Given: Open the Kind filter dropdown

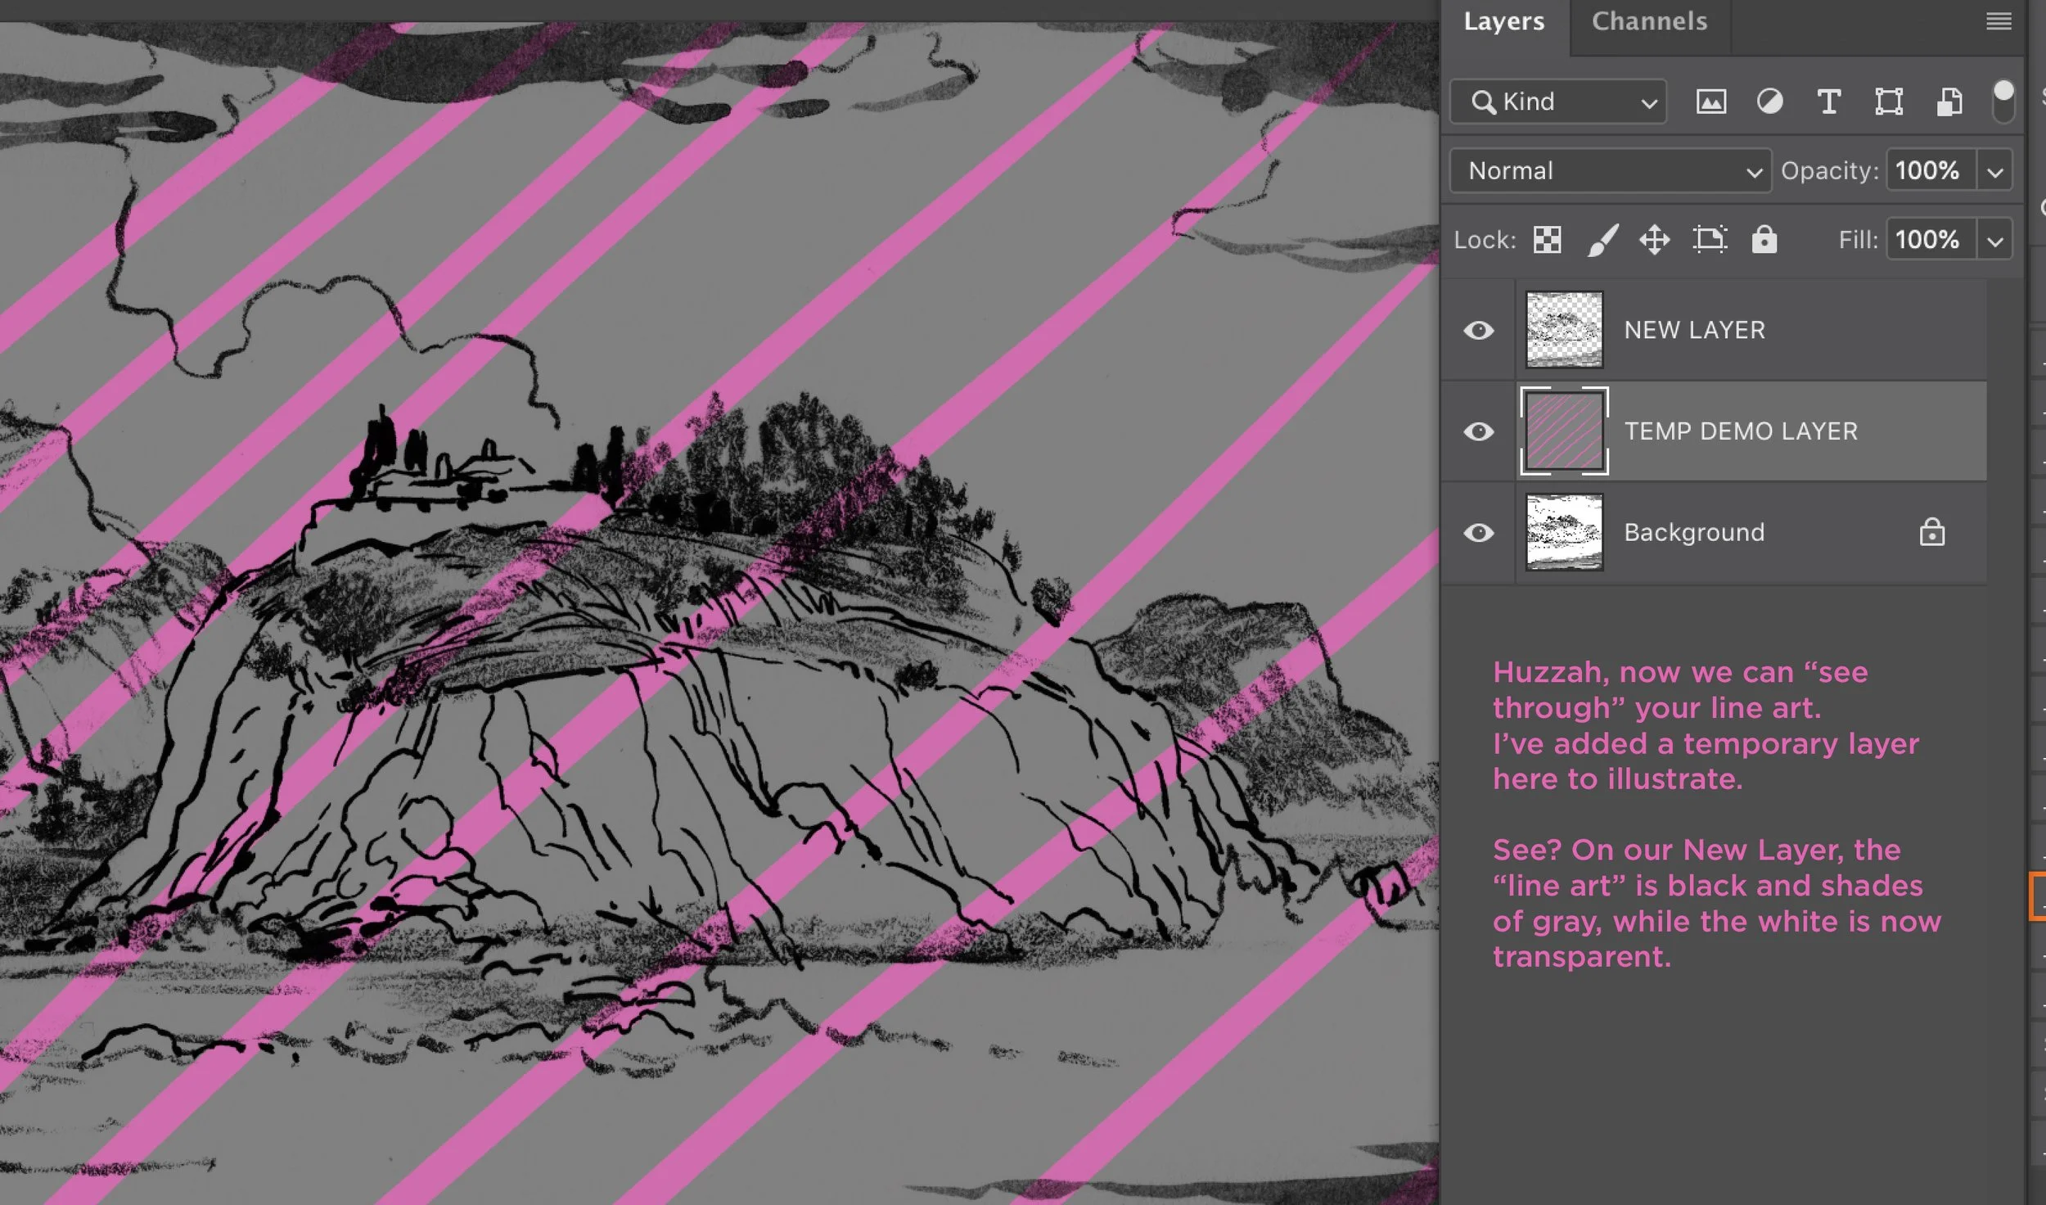Looking at the screenshot, I should click(x=1558, y=102).
